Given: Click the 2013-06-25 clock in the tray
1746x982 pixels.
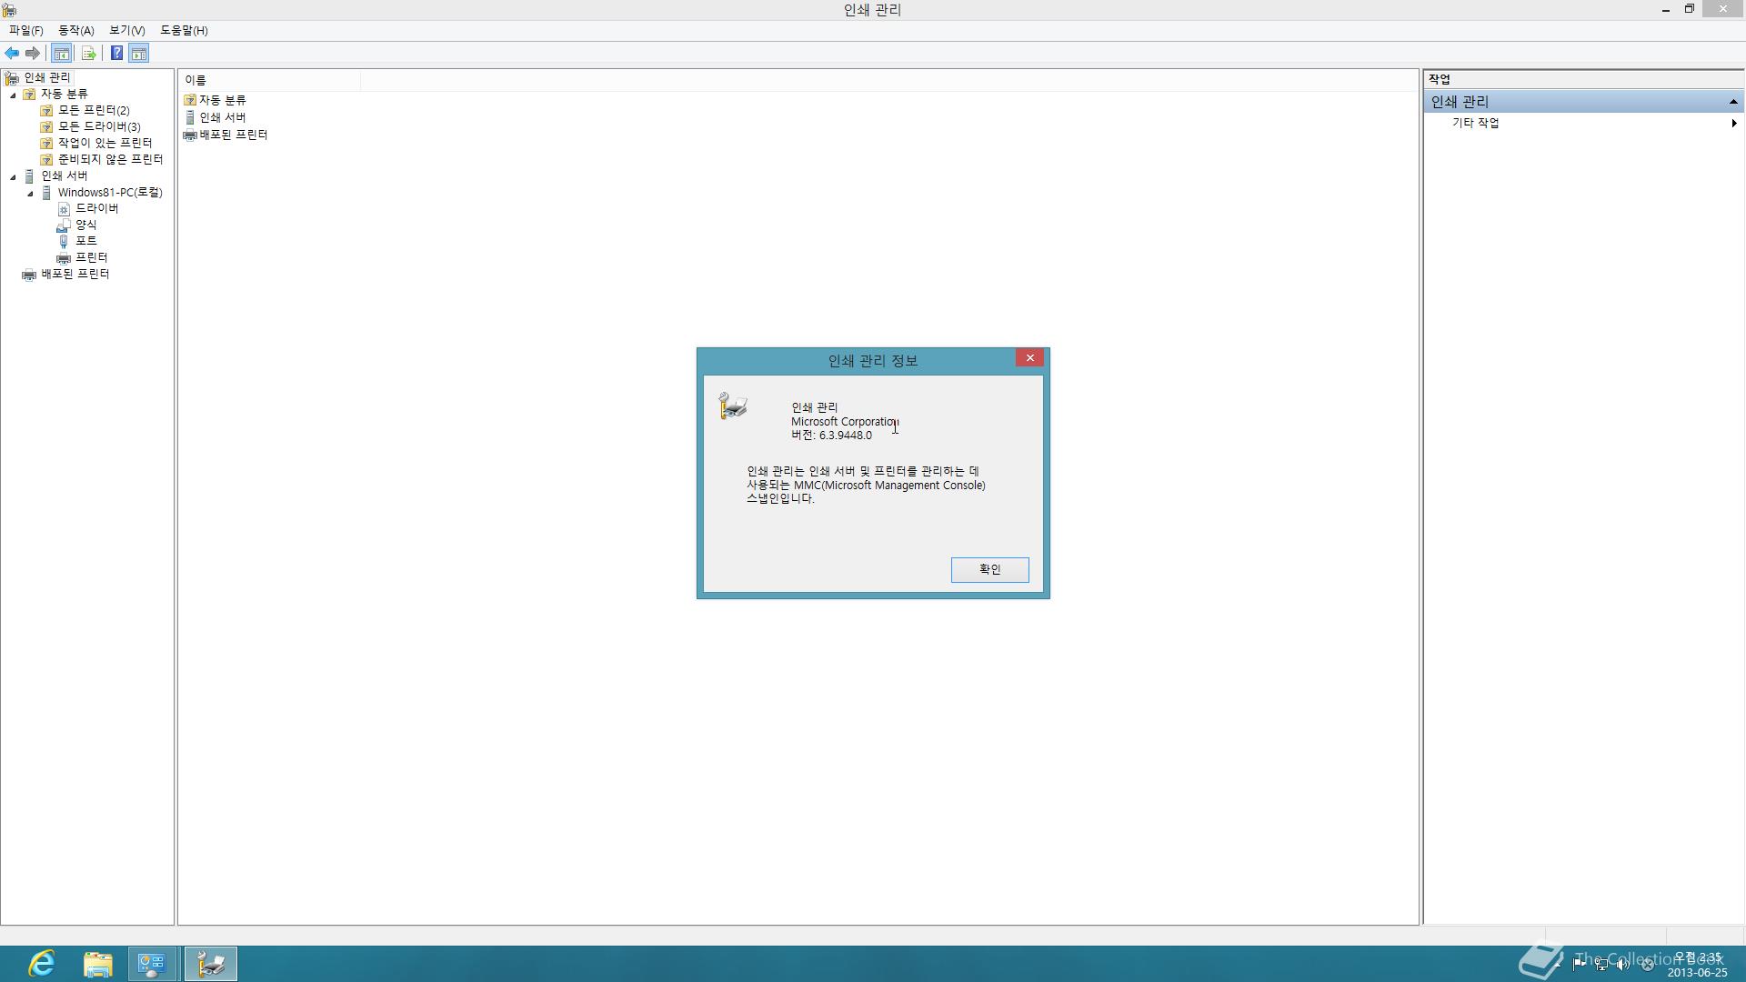Looking at the screenshot, I should tap(1697, 965).
